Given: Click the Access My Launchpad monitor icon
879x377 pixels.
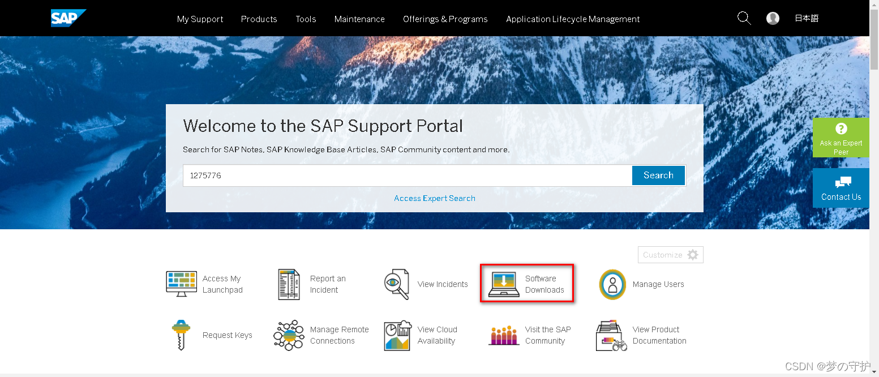Looking at the screenshot, I should pyautogui.click(x=181, y=284).
